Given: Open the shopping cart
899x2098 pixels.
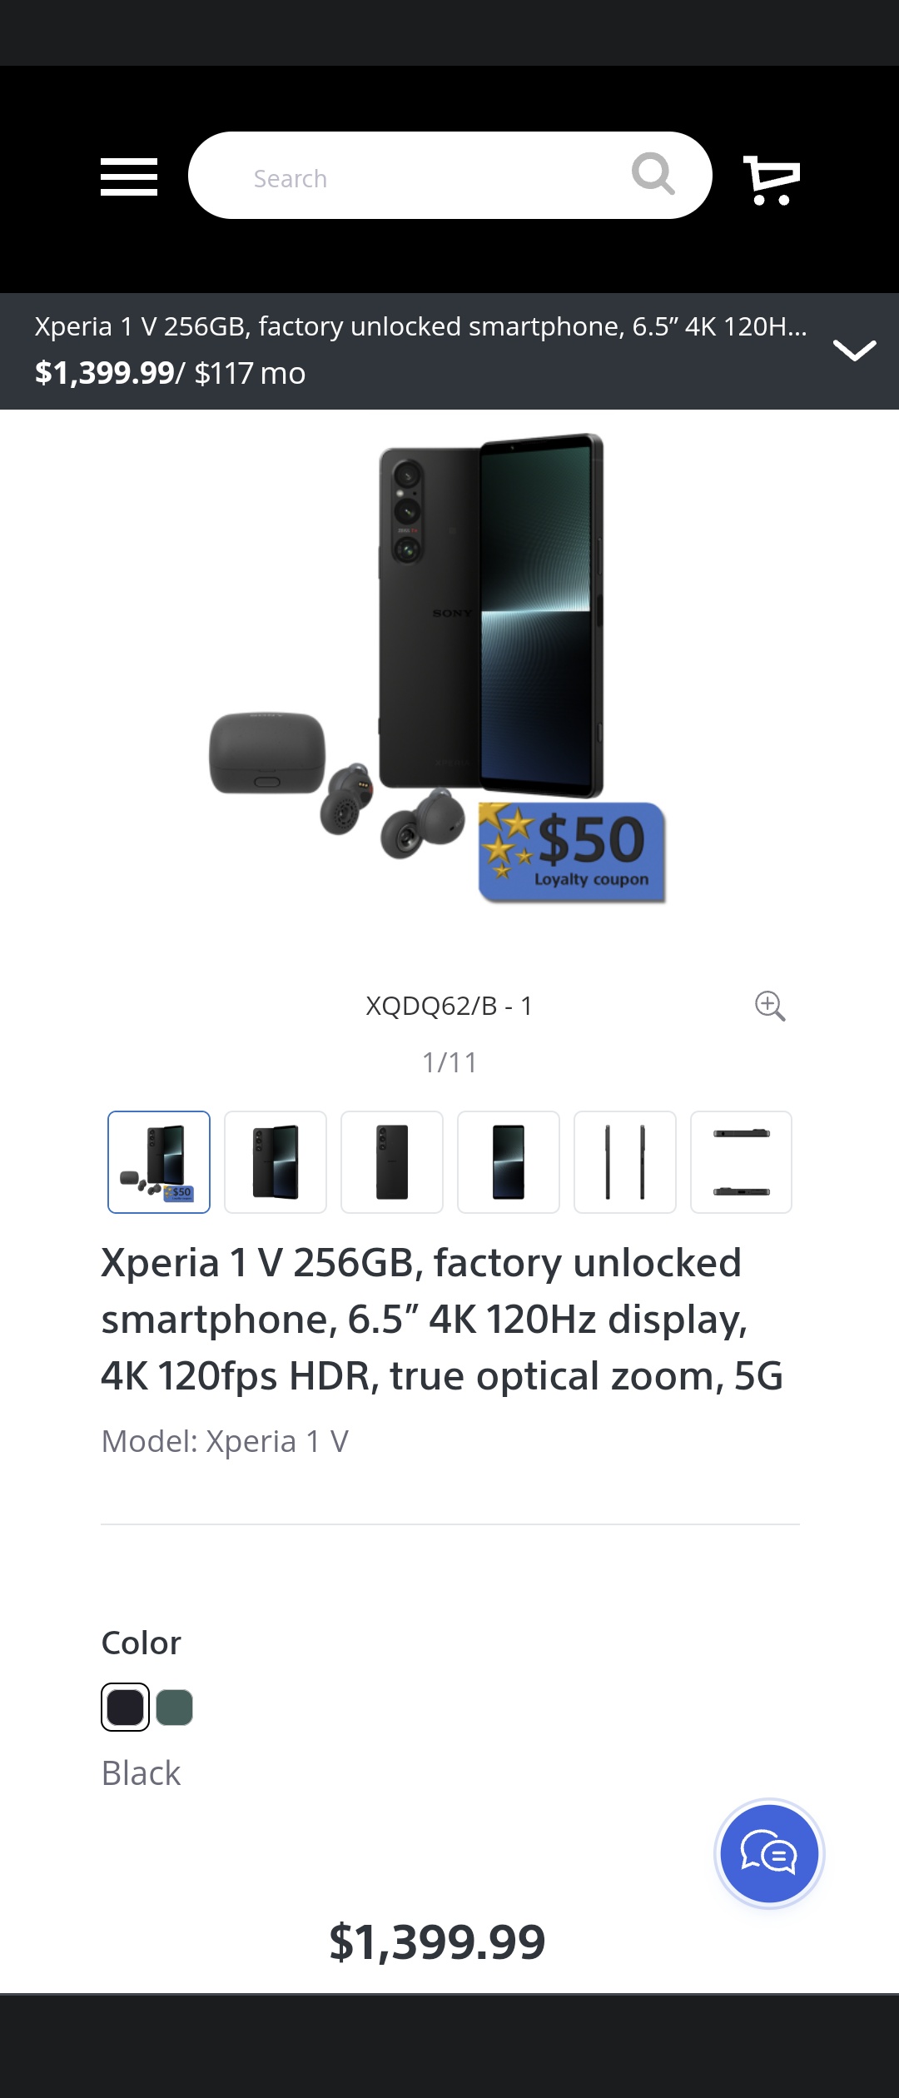Looking at the screenshot, I should pyautogui.click(x=772, y=179).
